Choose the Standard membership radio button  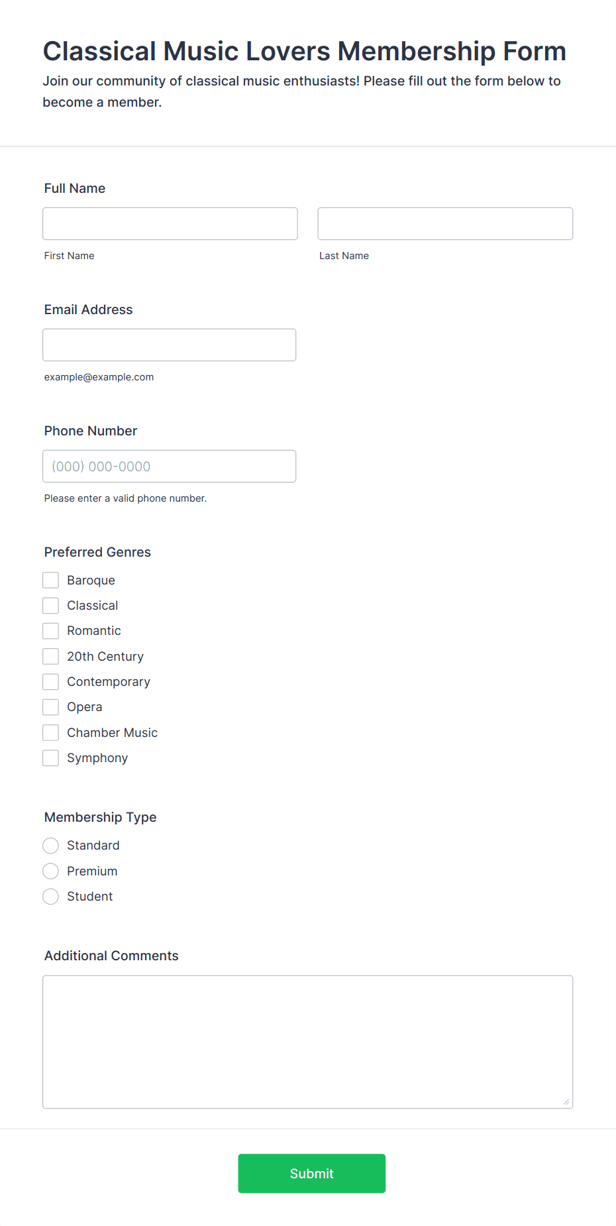coord(51,845)
